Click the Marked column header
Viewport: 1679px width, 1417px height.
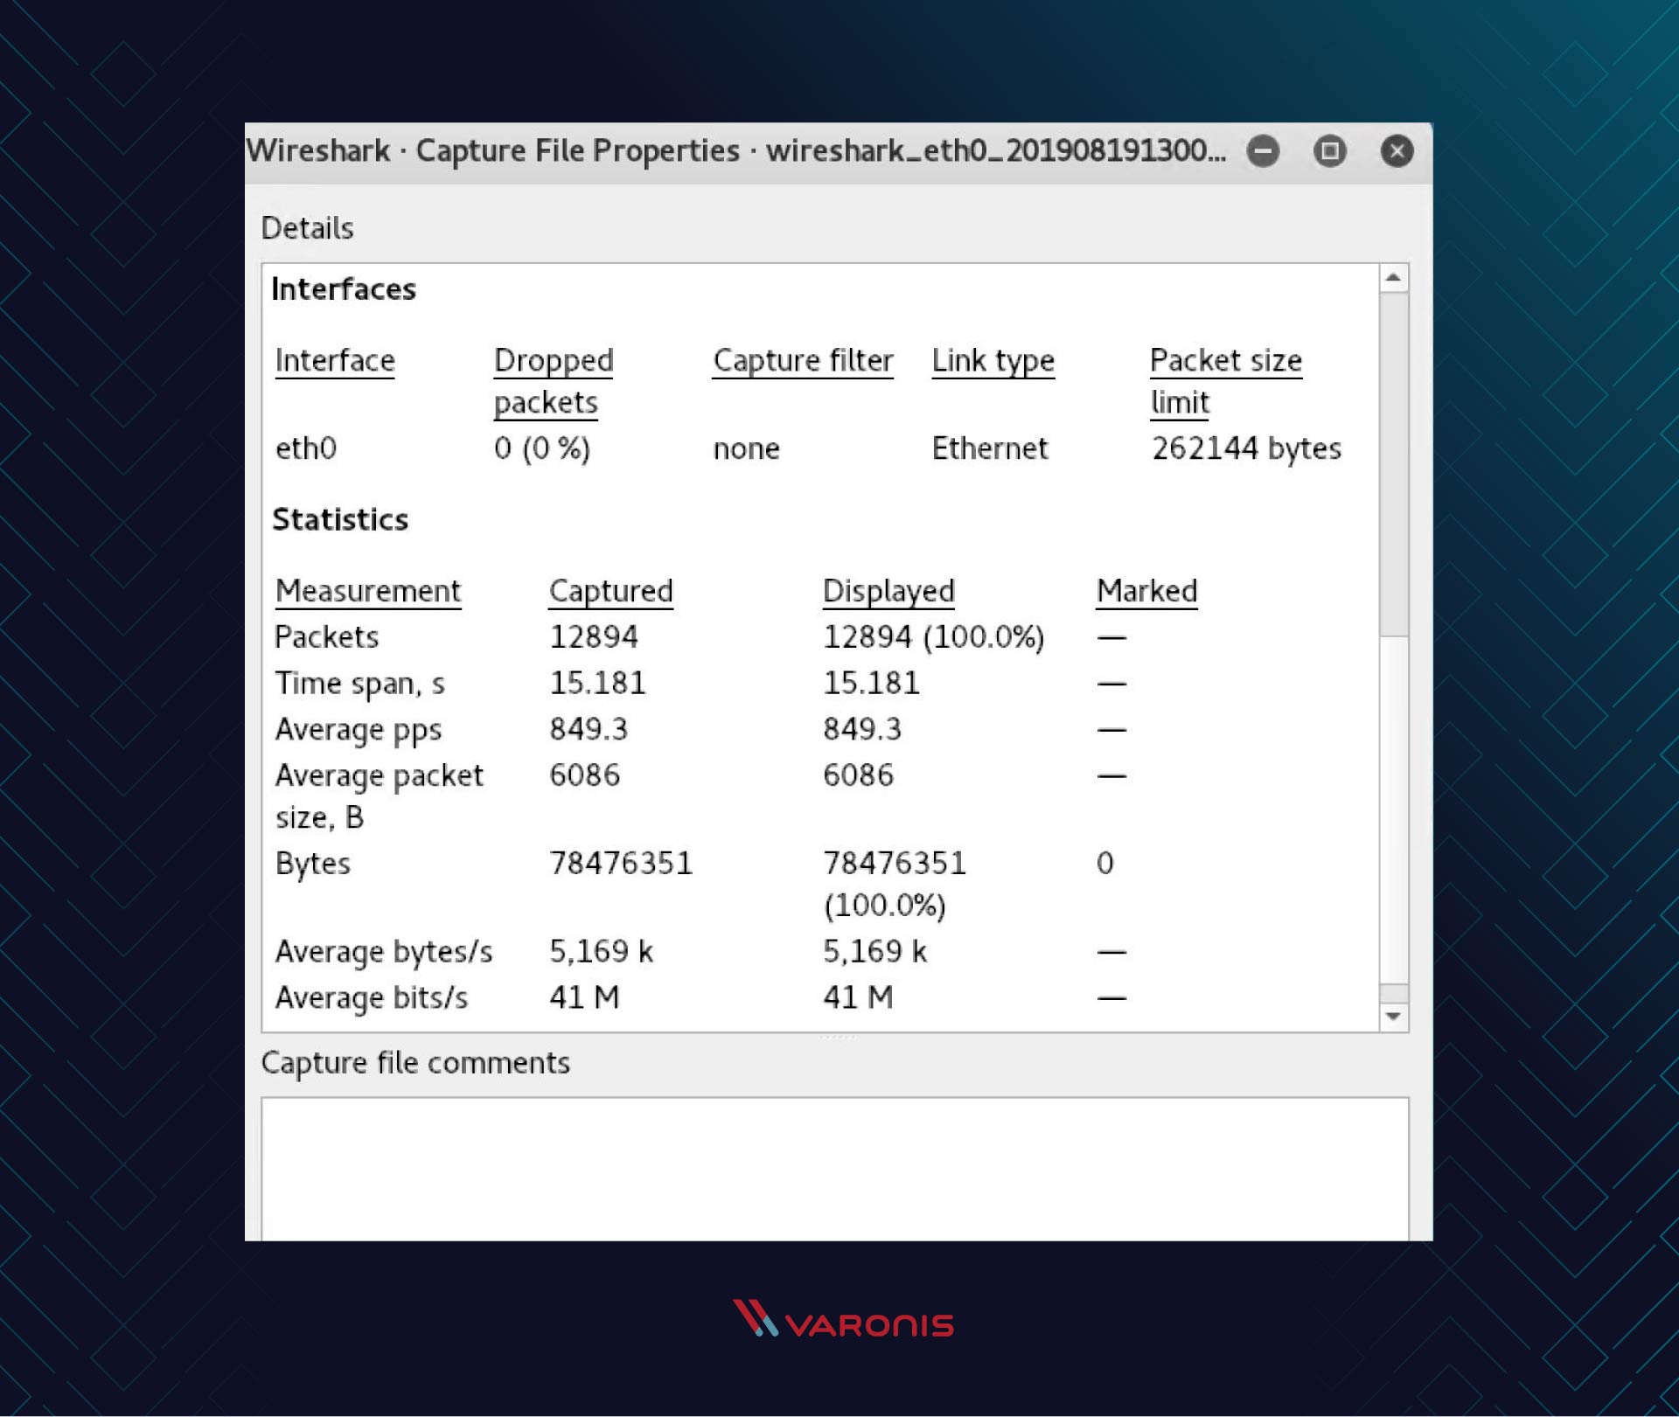(1147, 592)
